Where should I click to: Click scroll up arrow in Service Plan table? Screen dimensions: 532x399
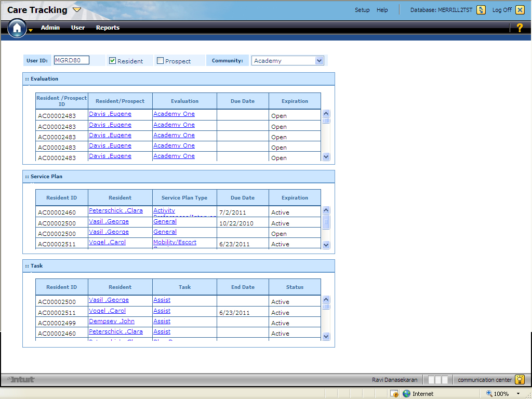tap(326, 210)
